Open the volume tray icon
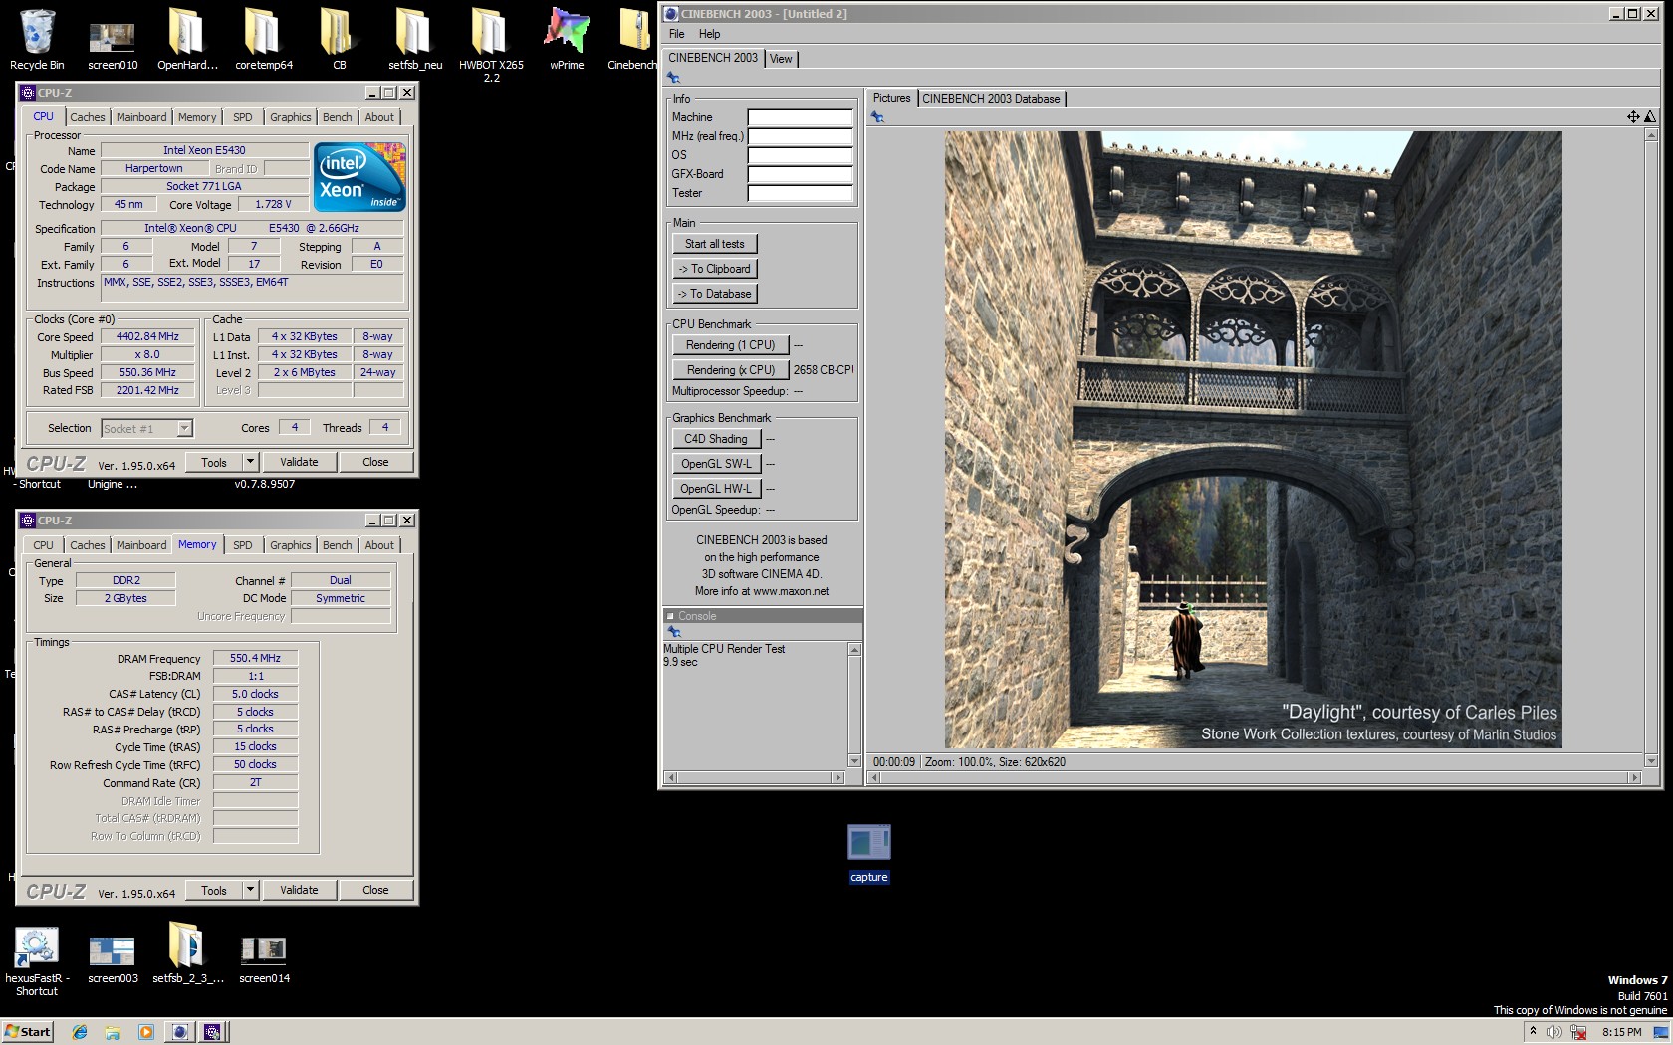Viewport: 1673px width, 1045px height. pos(1555,1032)
